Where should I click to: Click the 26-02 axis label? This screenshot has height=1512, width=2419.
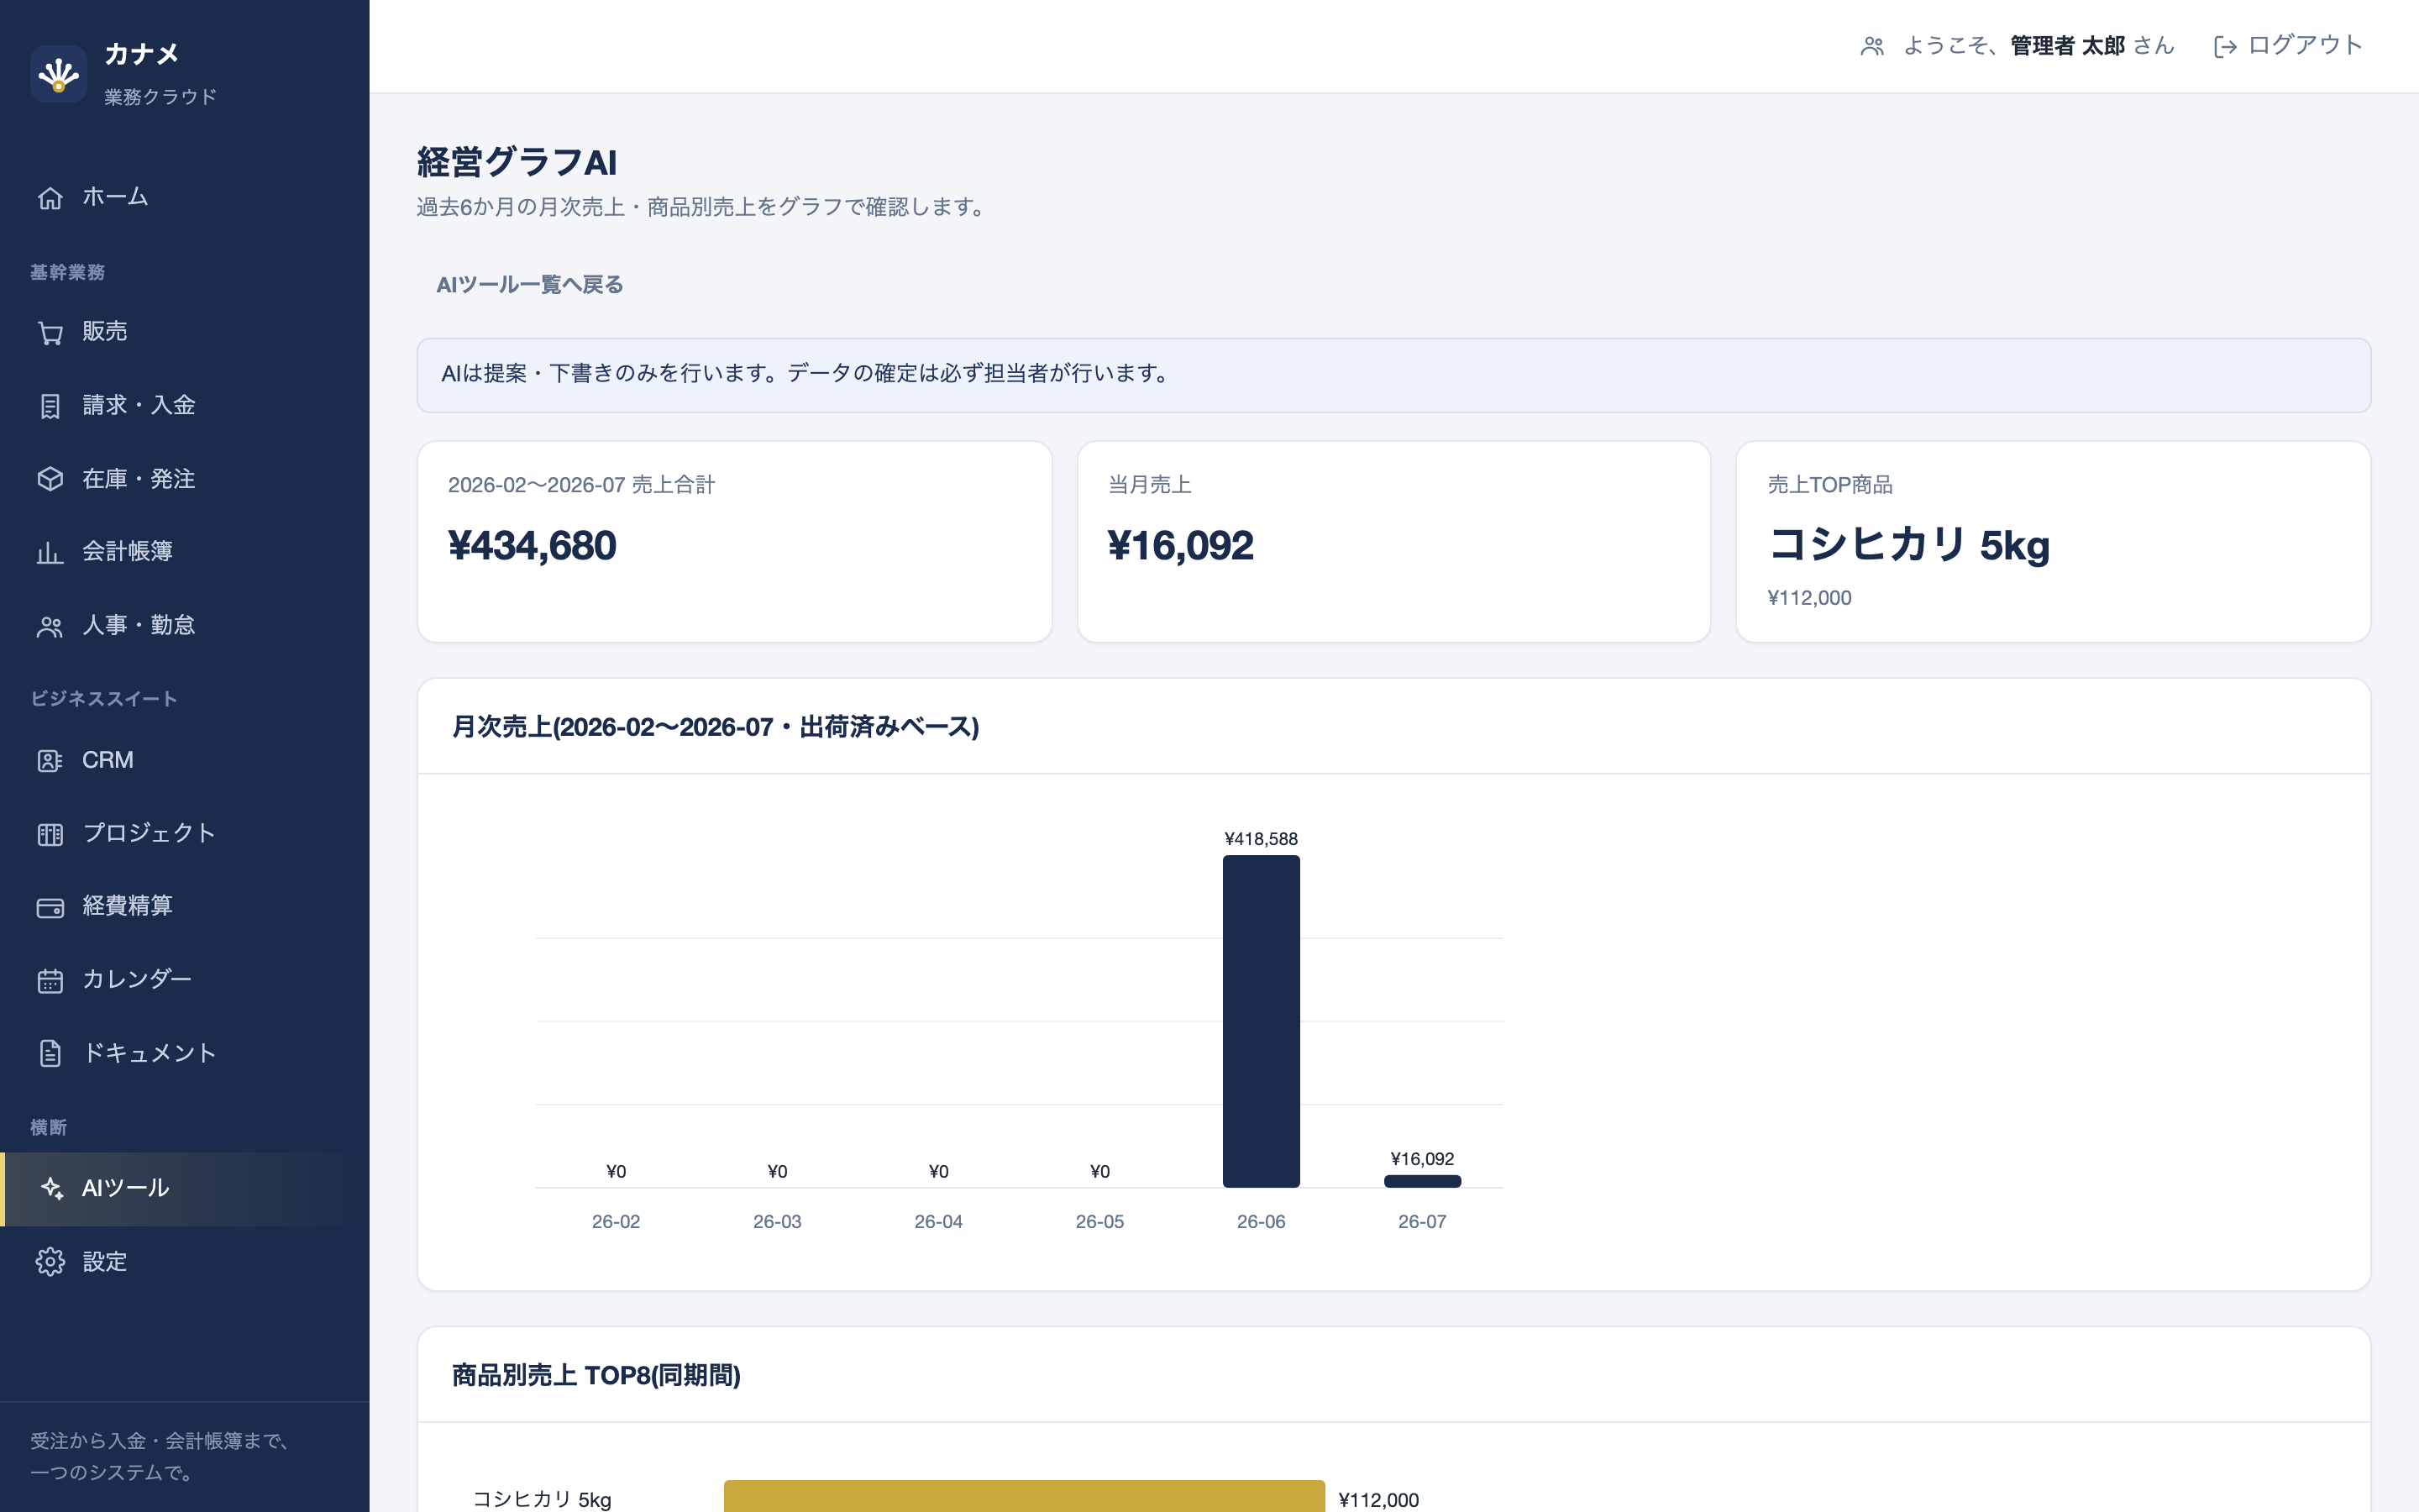(x=616, y=1222)
